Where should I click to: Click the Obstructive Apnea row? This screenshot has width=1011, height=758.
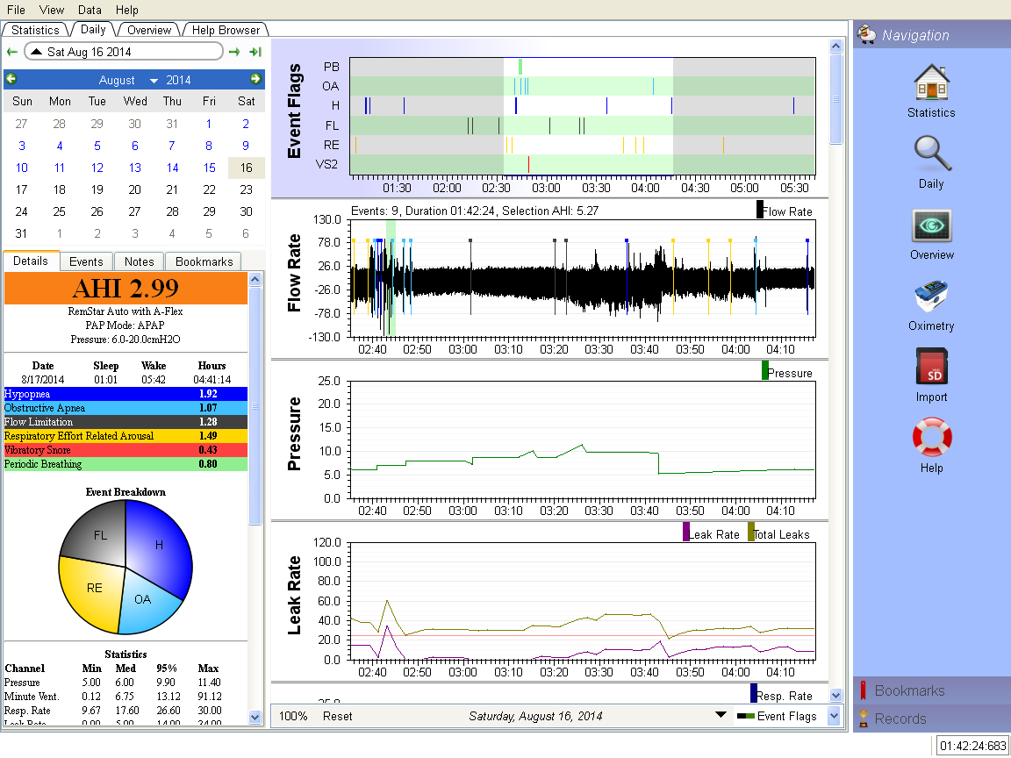point(125,408)
